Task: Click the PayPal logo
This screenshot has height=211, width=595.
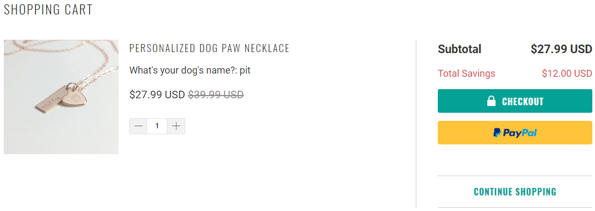Action: tap(515, 133)
